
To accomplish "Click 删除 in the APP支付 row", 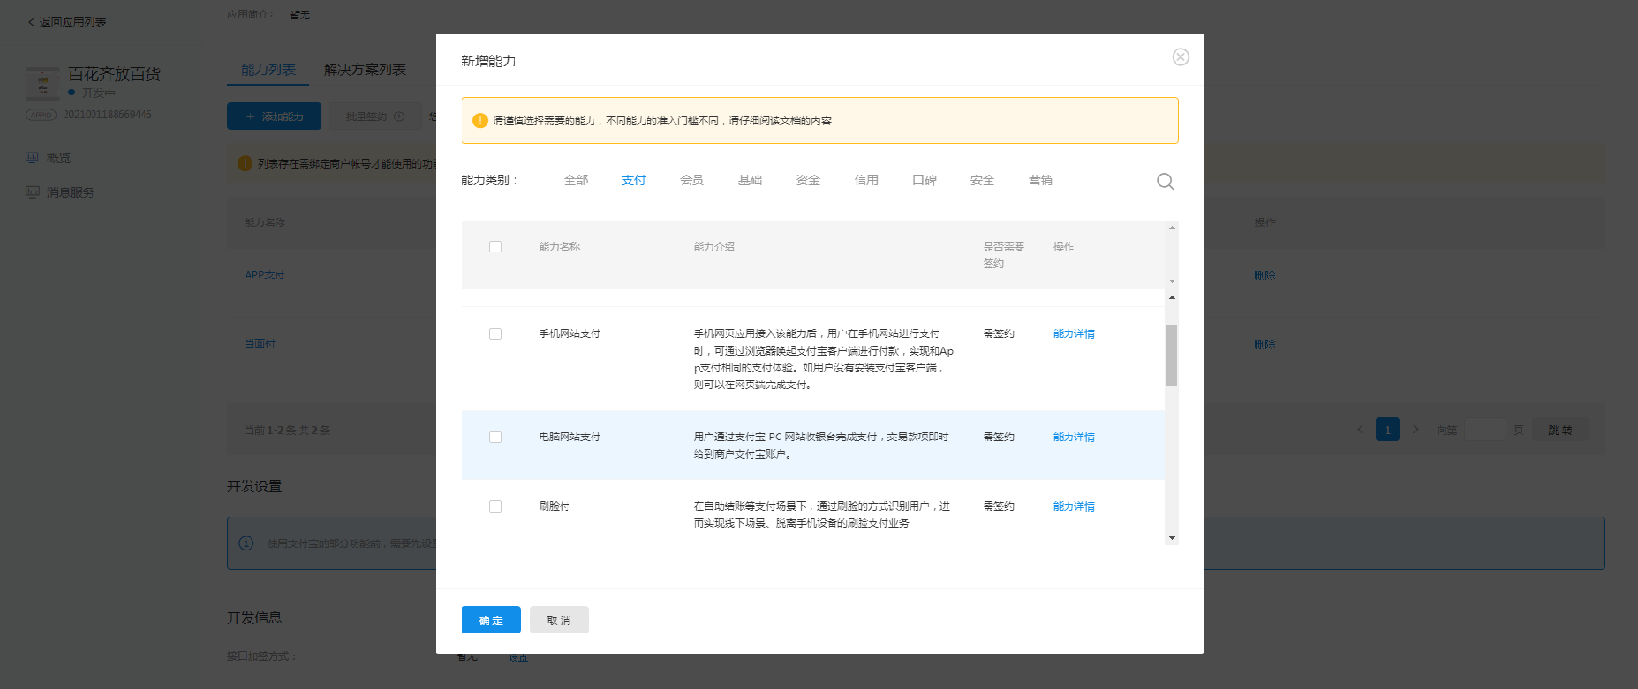I will coord(1264,276).
